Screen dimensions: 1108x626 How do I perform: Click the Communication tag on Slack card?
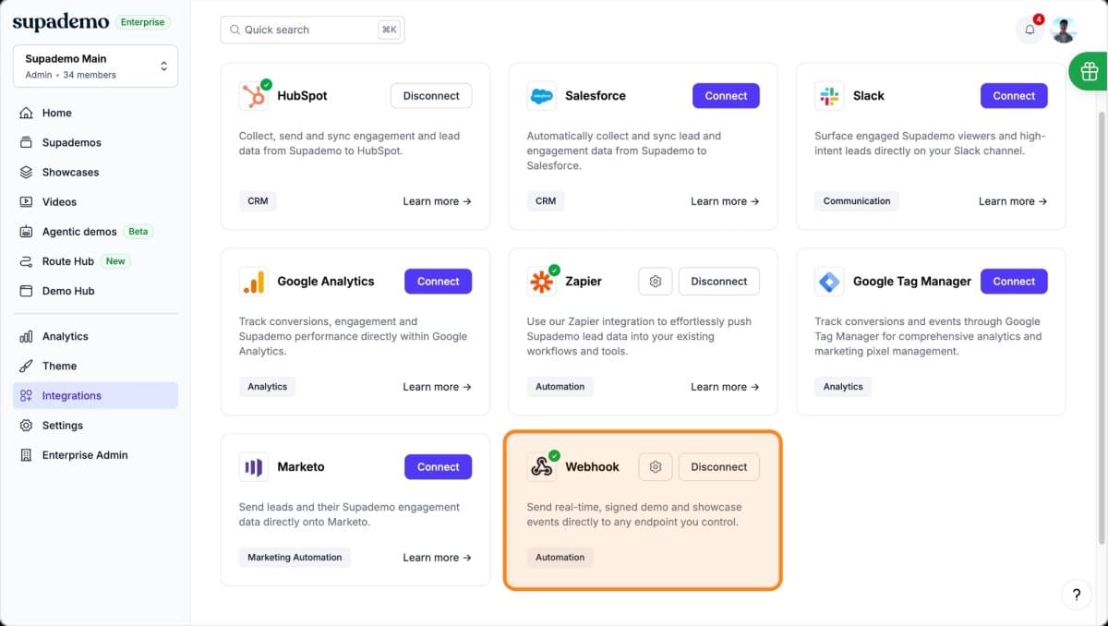pyautogui.click(x=857, y=201)
